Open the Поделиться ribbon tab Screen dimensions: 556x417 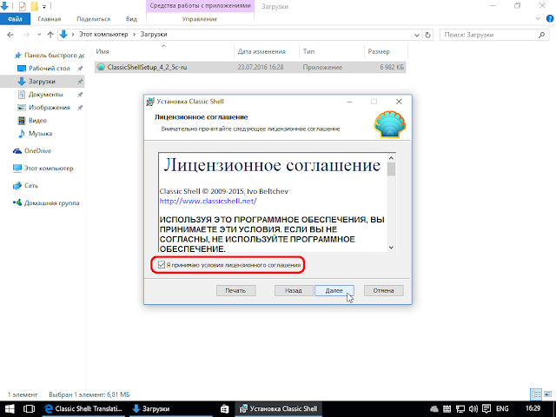(x=93, y=19)
